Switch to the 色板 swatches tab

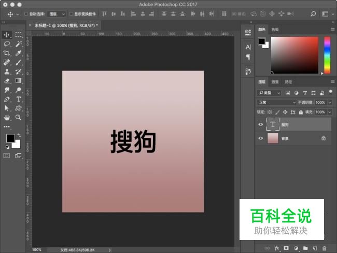pos(275,30)
